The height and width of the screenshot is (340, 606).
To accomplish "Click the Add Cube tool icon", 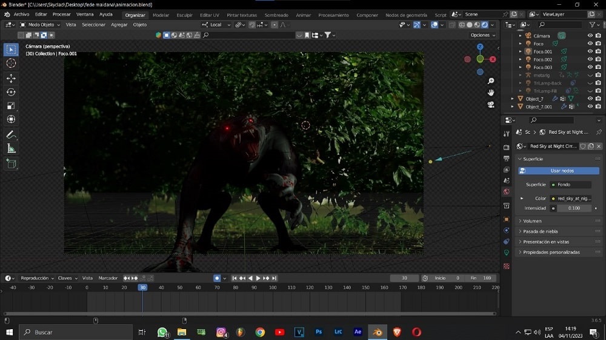I will coord(11,163).
